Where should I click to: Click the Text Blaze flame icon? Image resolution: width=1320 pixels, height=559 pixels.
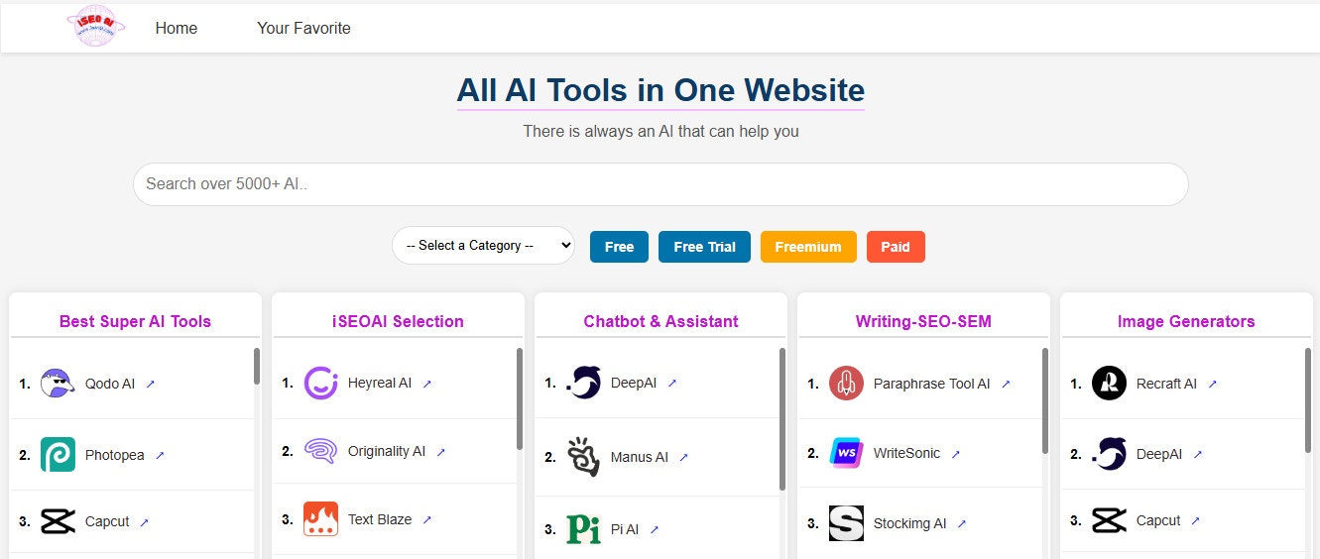(x=320, y=519)
